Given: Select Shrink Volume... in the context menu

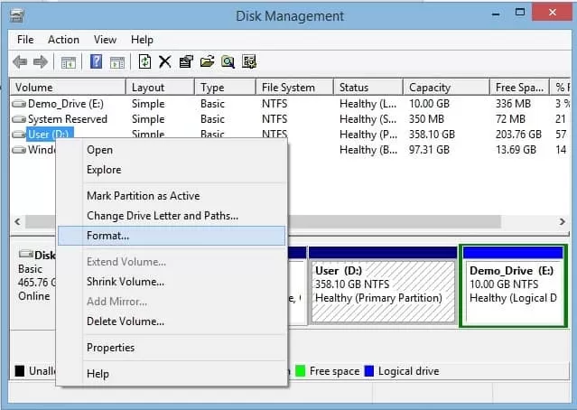Looking at the screenshot, I should click(x=125, y=282).
